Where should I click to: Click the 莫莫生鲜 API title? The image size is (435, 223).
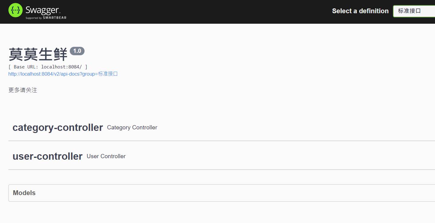click(x=38, y=54)
